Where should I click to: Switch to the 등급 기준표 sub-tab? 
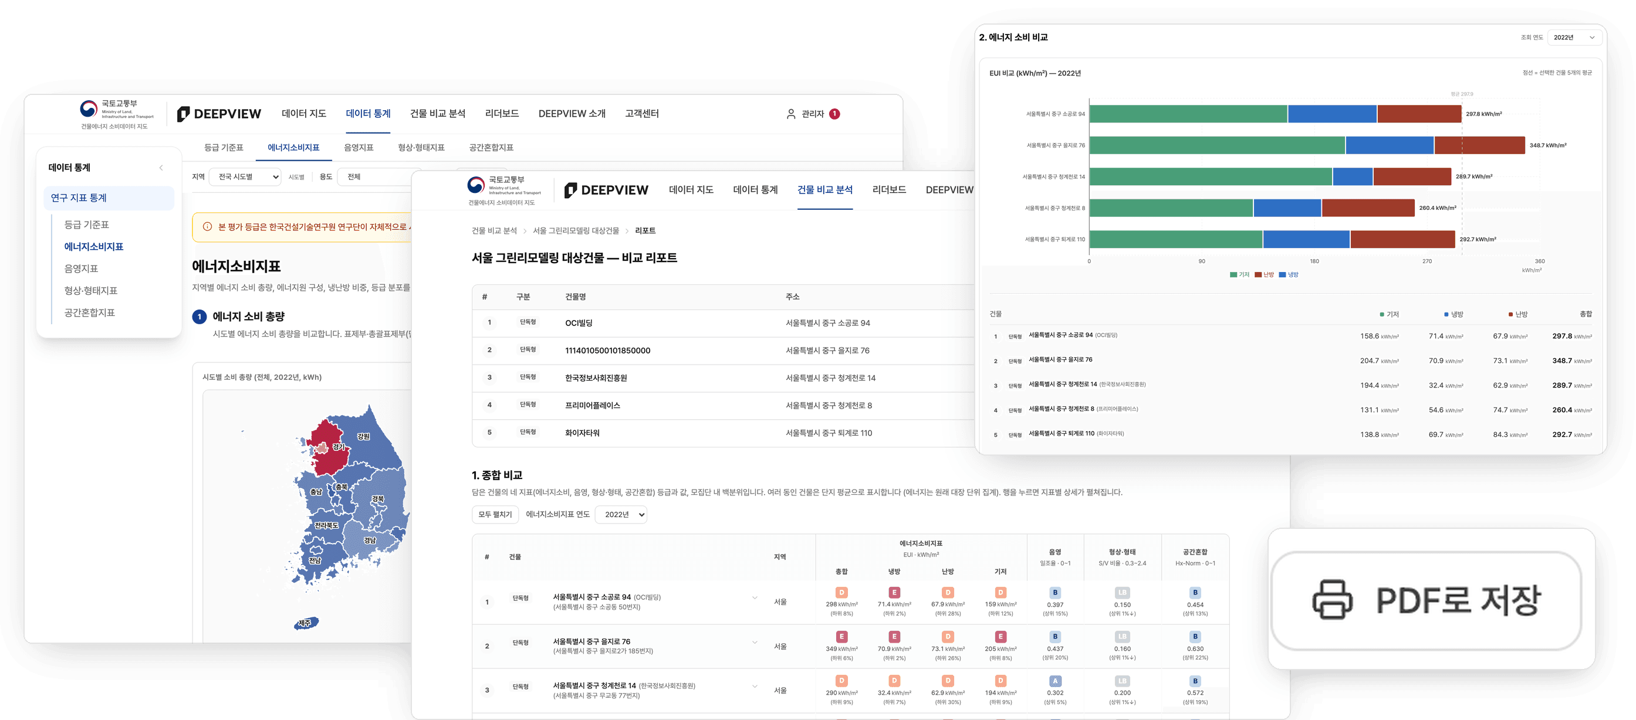point(224,148)
